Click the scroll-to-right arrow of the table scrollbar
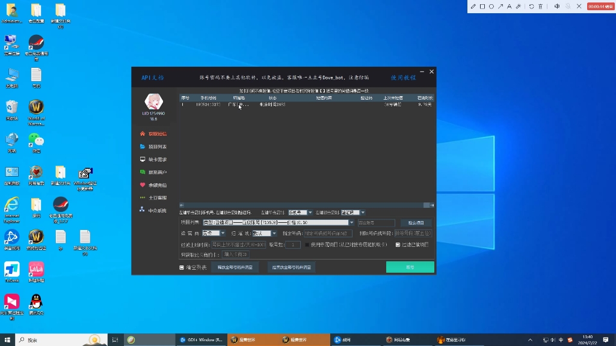 [432, 205]
